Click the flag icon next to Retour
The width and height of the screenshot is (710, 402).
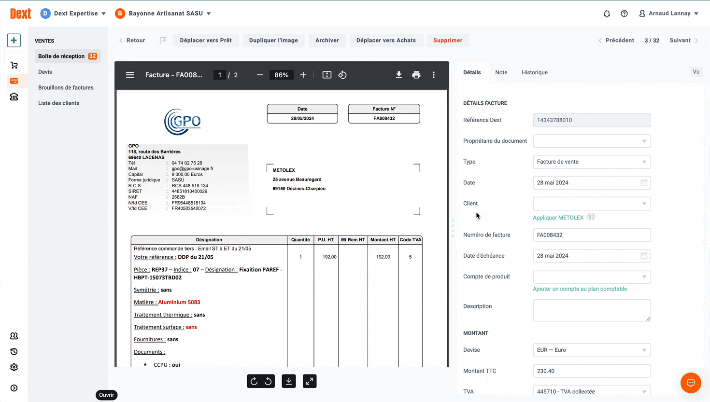163,41
